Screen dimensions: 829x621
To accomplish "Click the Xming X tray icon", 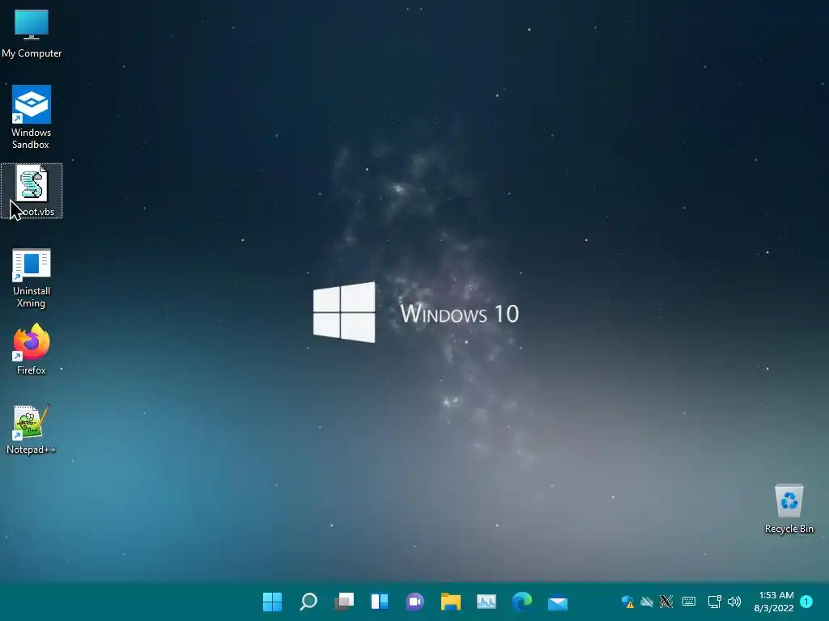I will pyautogui.click(x=666, y=602).
